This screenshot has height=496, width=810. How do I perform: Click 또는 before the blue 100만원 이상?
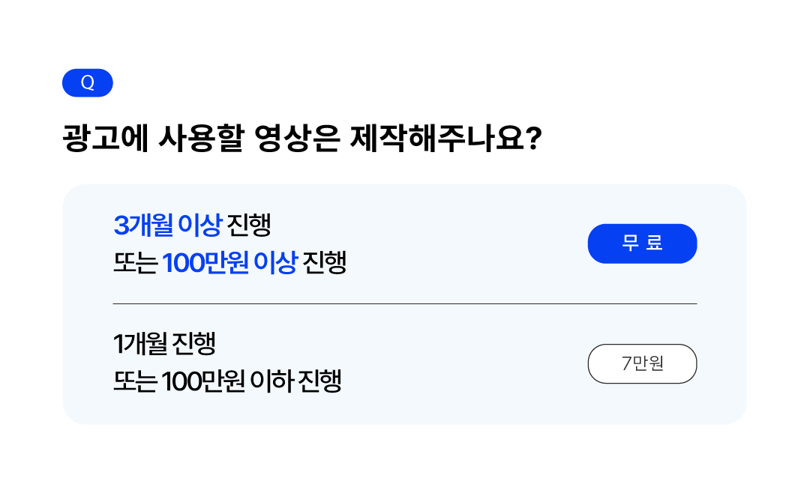pos(134,263)
